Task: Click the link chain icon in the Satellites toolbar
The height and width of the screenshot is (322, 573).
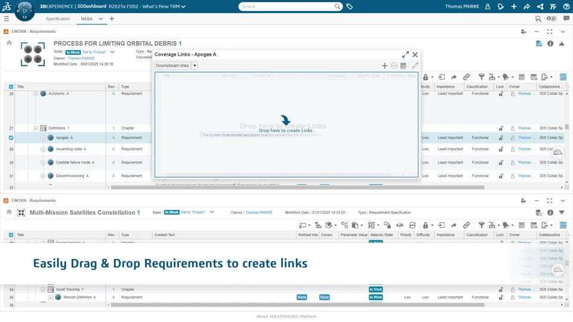Action: click(x=466, y=225)
